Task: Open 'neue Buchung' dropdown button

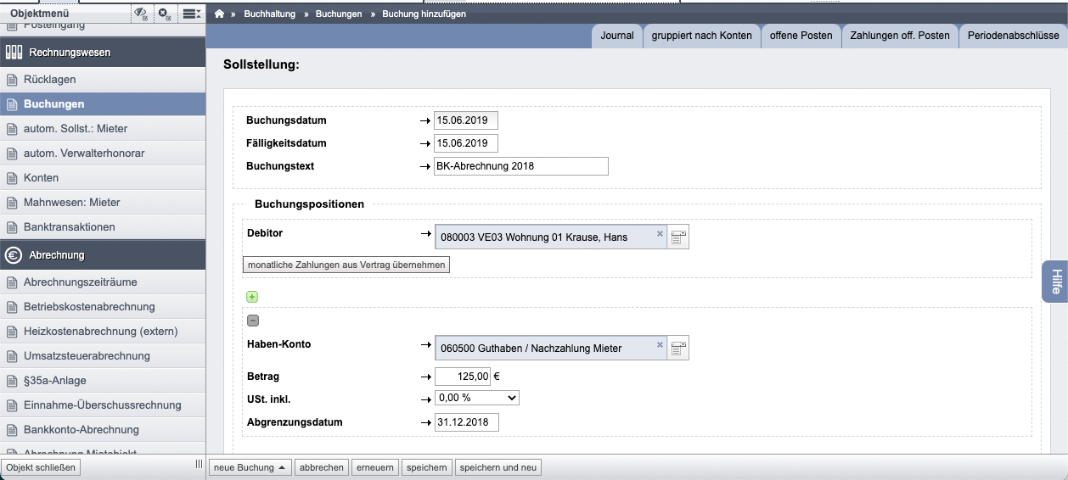Action: click(x=250, y=467)
